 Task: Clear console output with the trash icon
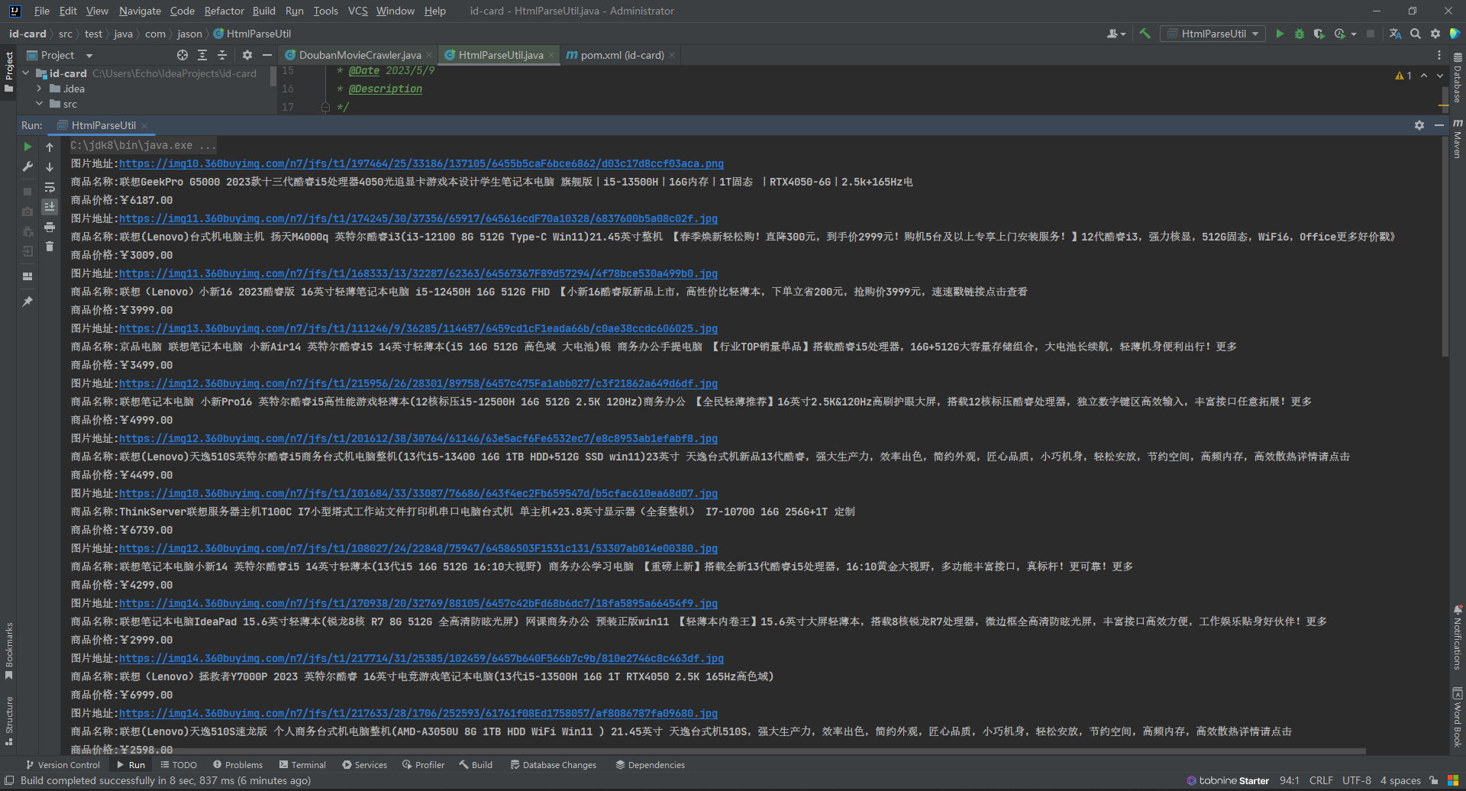[x=50, y=247]
